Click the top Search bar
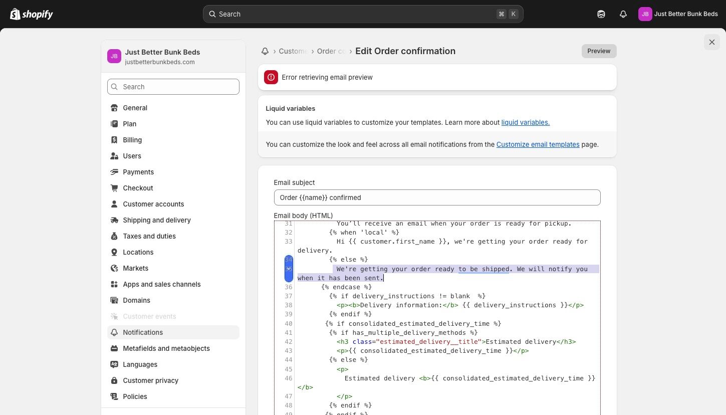This screenshot has width=726, height=415. click(x=363, y=14)
